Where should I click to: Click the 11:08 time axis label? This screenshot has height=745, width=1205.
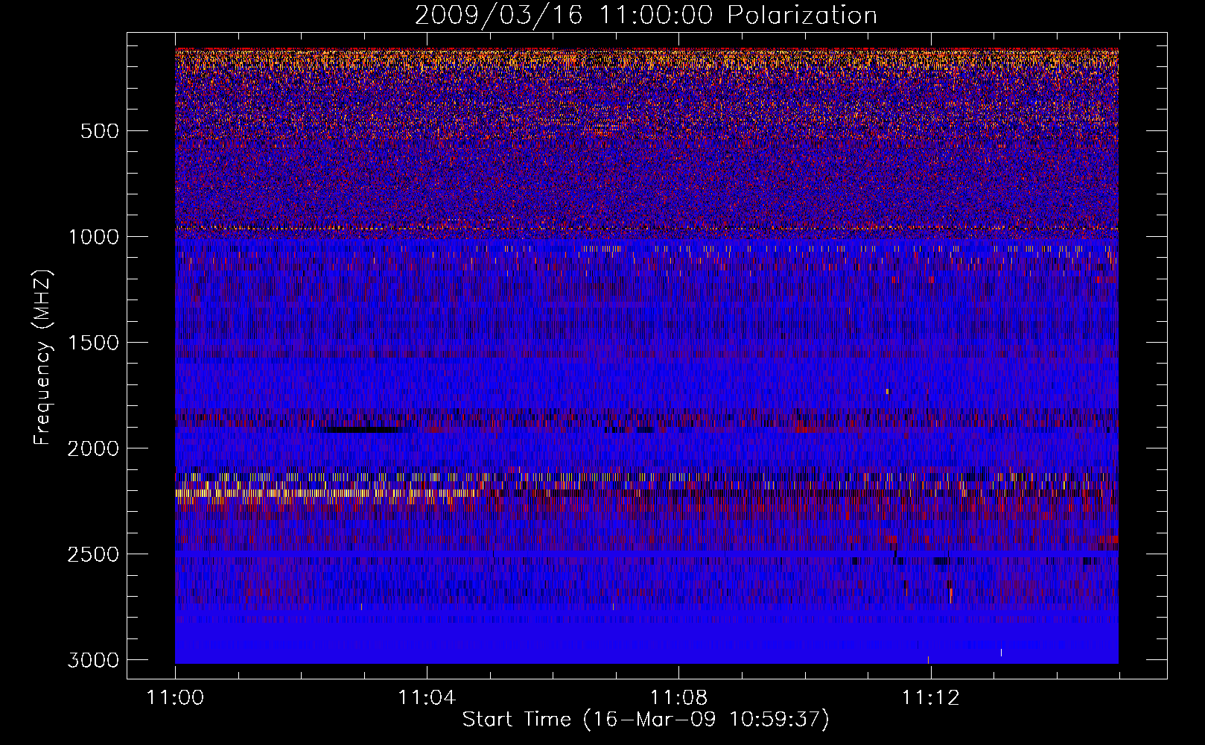click(678, 698)
